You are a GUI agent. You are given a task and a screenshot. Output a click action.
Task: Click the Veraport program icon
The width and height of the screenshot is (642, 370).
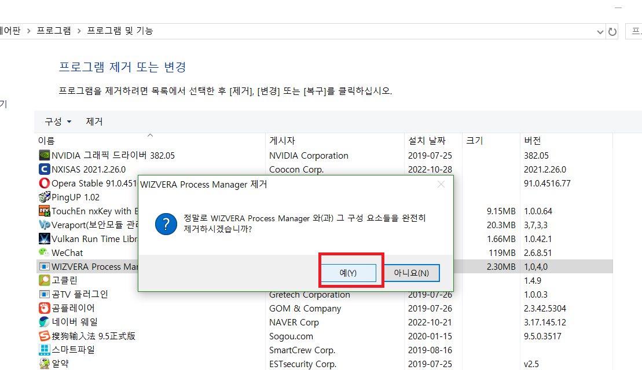click(x=44, y=225)
